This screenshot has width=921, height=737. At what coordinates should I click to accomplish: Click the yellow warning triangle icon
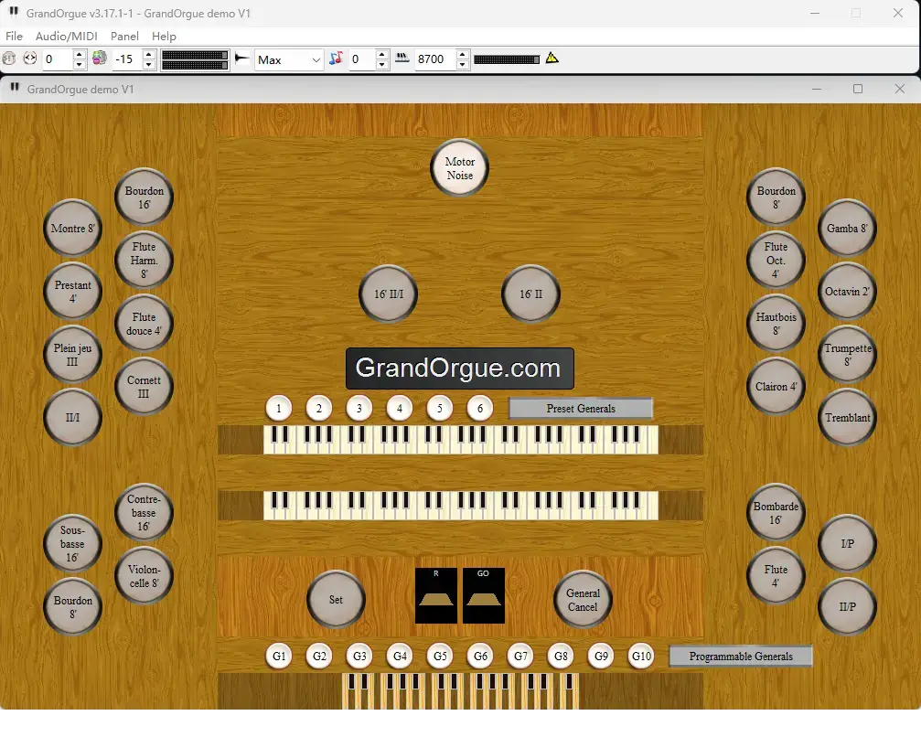click(x=552, y=59)
